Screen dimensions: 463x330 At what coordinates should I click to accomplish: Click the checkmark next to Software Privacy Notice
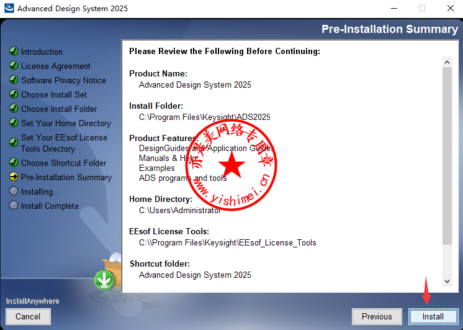coord(14,80)
